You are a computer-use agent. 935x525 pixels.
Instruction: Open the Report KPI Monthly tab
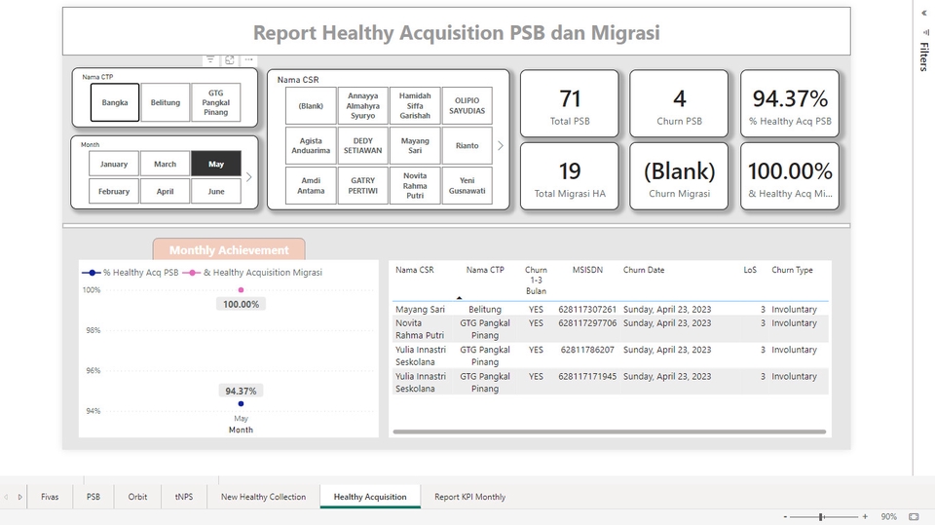[469, 497]
